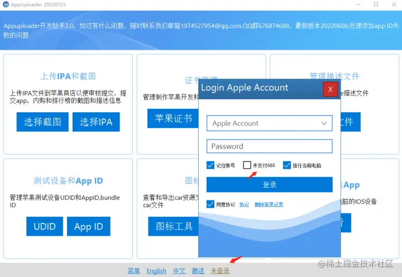Click the 选择IPA button
The height and width of the screenshot is (277, 402).
96,122
